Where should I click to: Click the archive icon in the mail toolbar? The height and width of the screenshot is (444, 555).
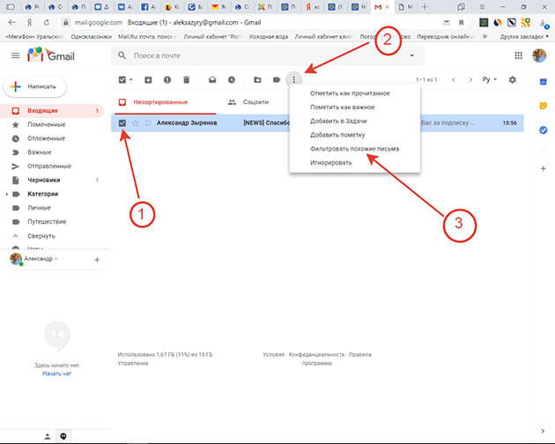(146, 80)
